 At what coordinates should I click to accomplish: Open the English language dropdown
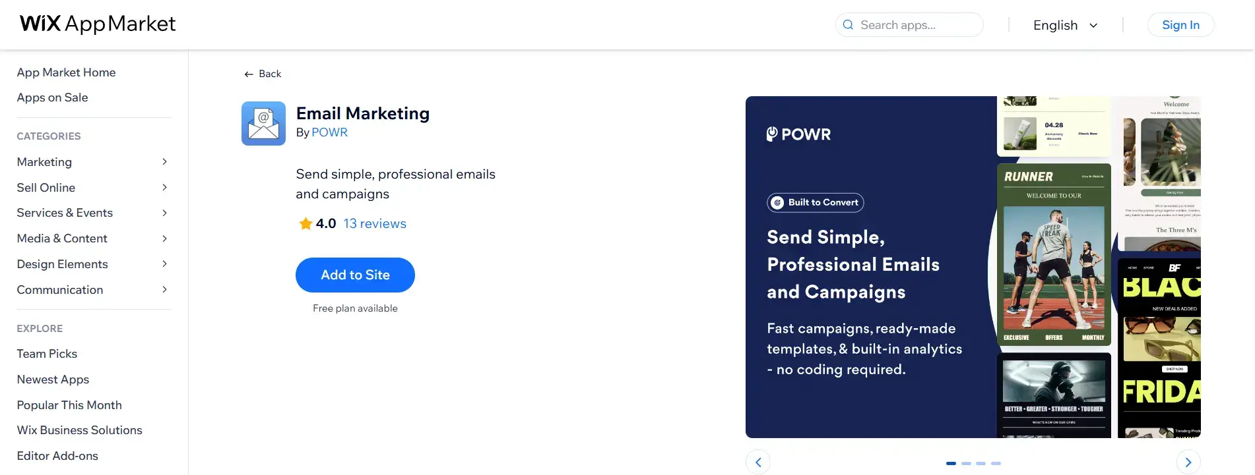[1066, 25]
